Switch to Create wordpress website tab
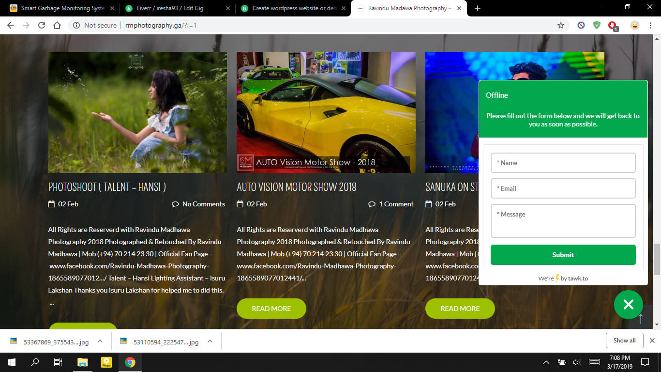Screen dimensions: 661x372 pos(293,8)
